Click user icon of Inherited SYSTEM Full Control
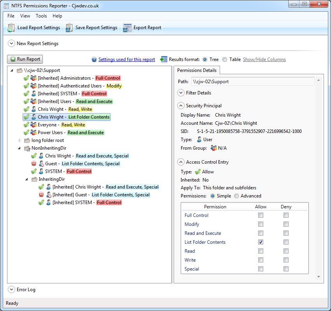 [33, 94]
